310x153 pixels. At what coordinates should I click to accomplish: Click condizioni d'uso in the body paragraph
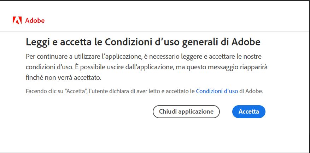click(x=49, y=67)
